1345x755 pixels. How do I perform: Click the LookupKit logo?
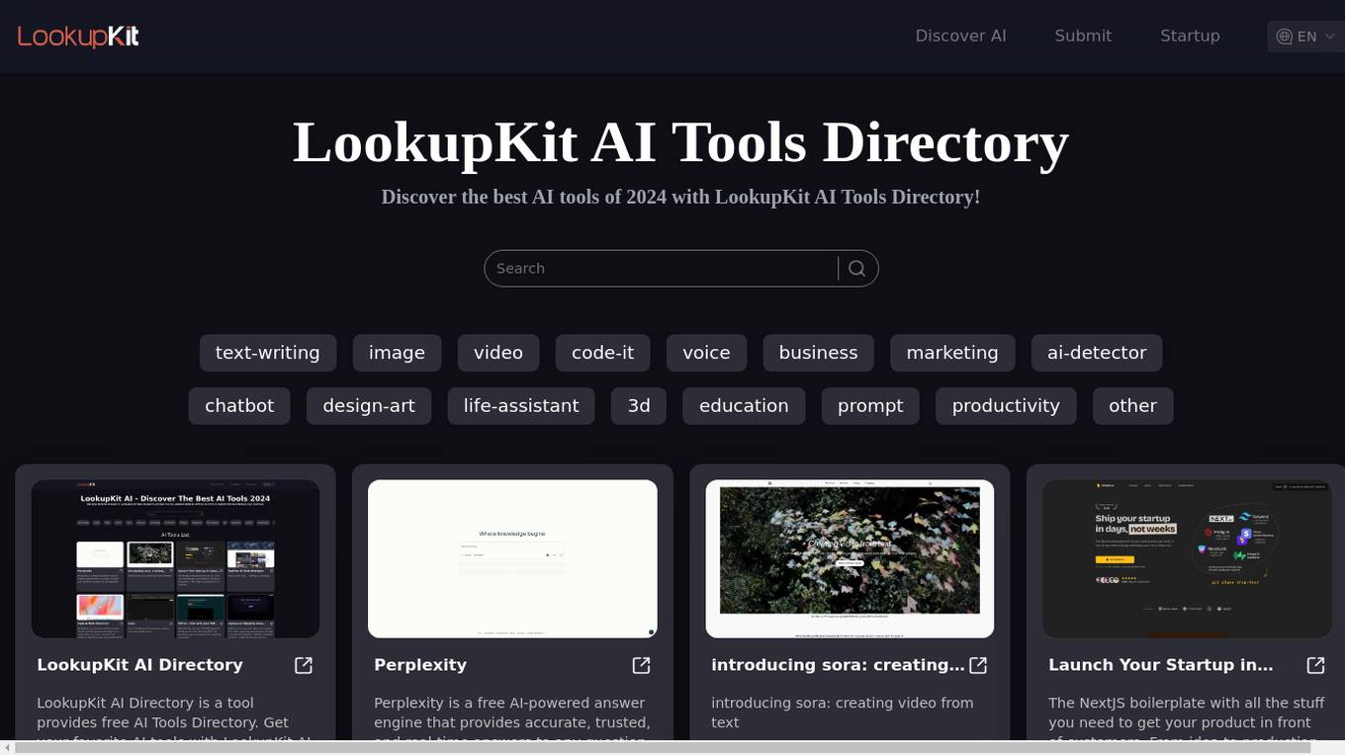pyautogui.click(x=78, y=37)
